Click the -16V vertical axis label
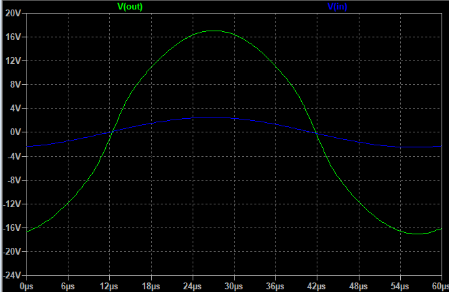Screen dimensions: 449x292 [12, 227]
